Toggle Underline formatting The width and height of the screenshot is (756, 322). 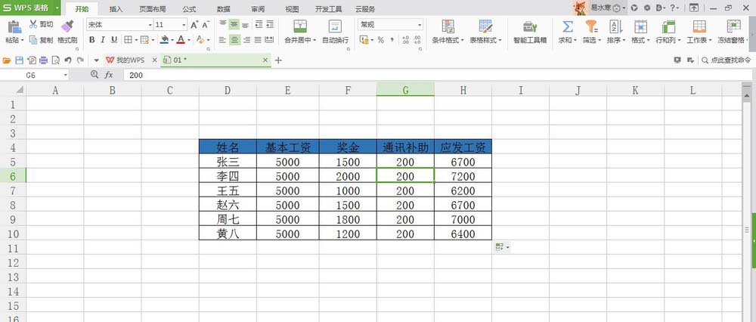(x=114, y=40)
